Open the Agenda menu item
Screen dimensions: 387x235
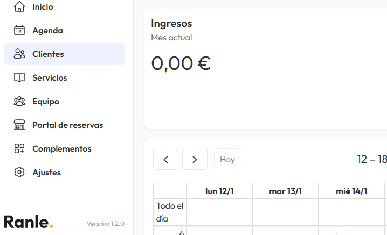47,31
